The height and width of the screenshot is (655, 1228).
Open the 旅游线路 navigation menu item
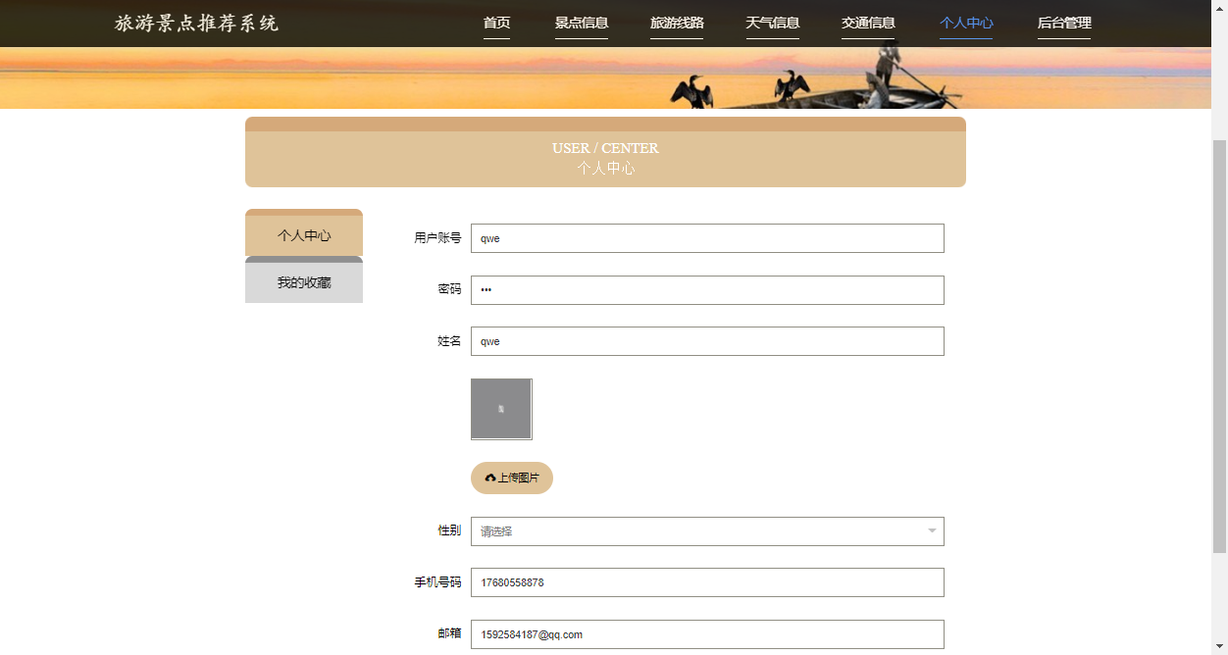tap(676, 22)
